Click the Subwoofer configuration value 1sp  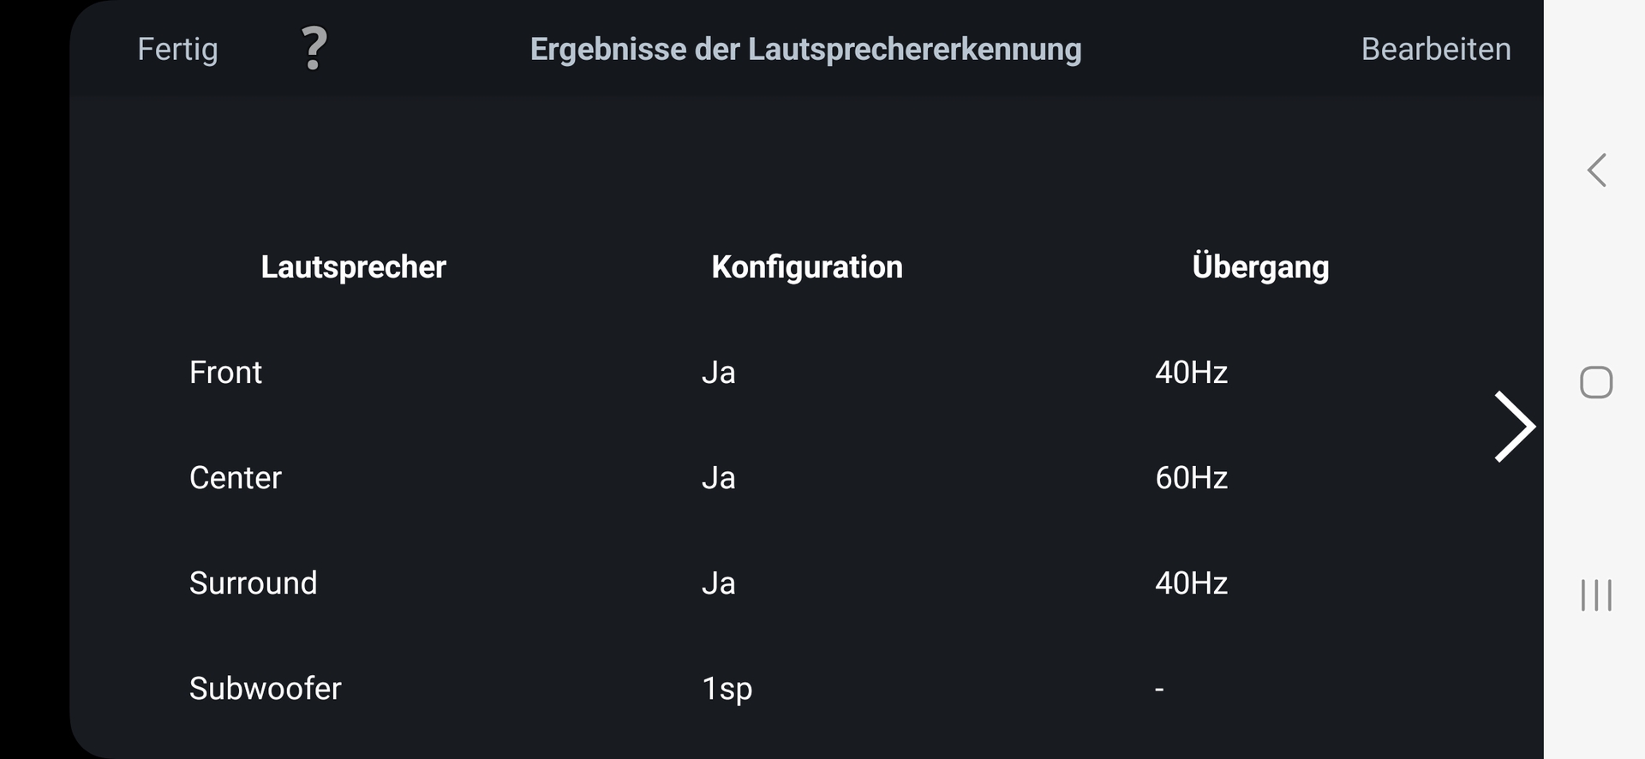point(727,689)
